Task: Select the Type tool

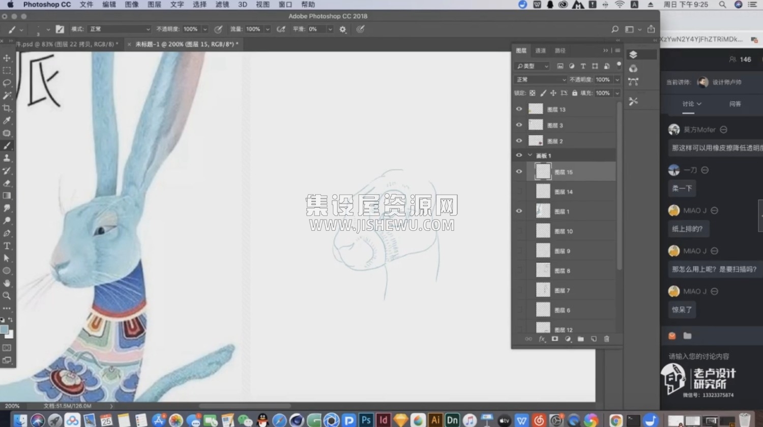Action: [7, 246]
